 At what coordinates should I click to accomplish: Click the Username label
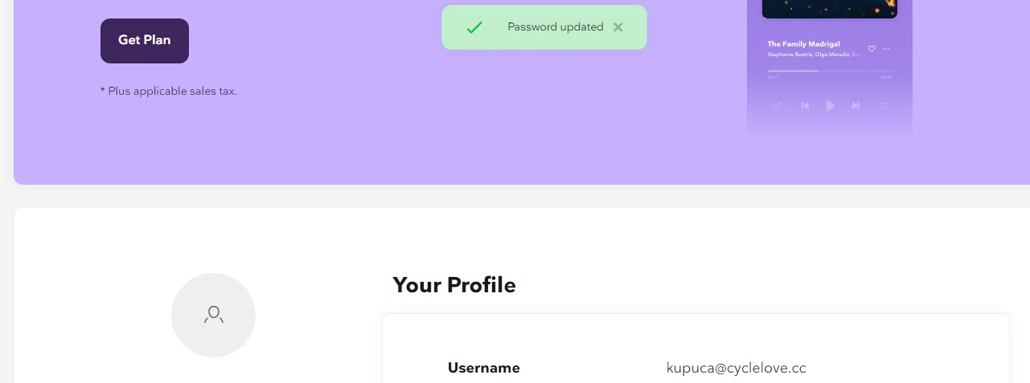(484, 368)
